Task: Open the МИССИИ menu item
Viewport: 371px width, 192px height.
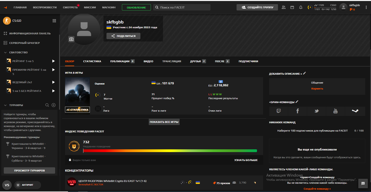Action: pyautogui.click(x=90, y=7)
